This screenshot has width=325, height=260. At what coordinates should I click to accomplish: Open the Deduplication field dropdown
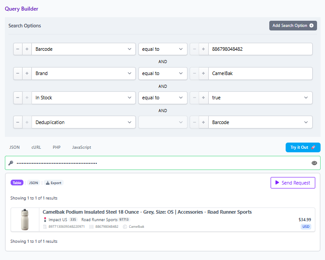click(84, 122)
